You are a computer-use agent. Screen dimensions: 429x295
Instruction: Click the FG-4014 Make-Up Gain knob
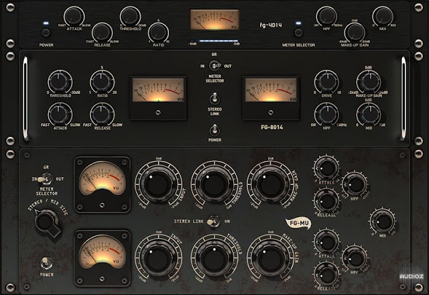tap(355, 32)
